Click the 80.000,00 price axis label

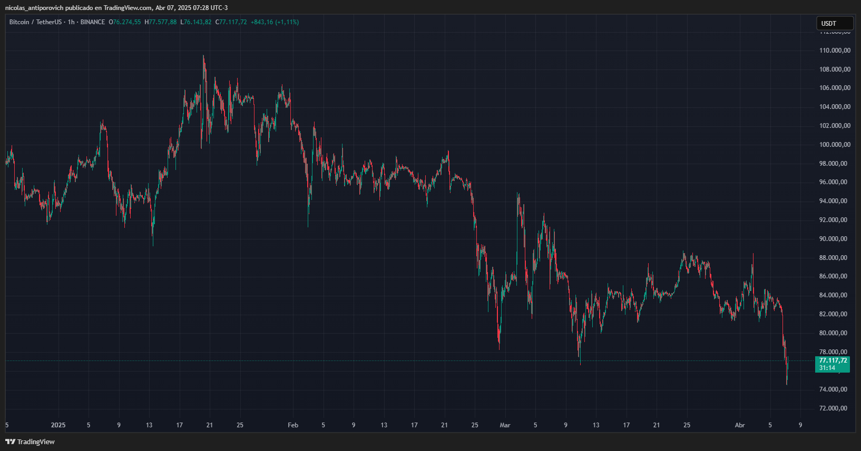point(833,333)
